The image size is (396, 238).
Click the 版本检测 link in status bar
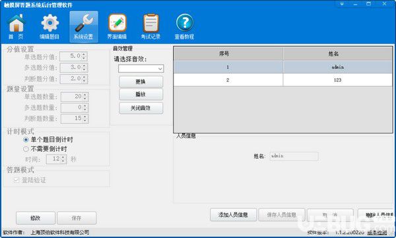377,233
